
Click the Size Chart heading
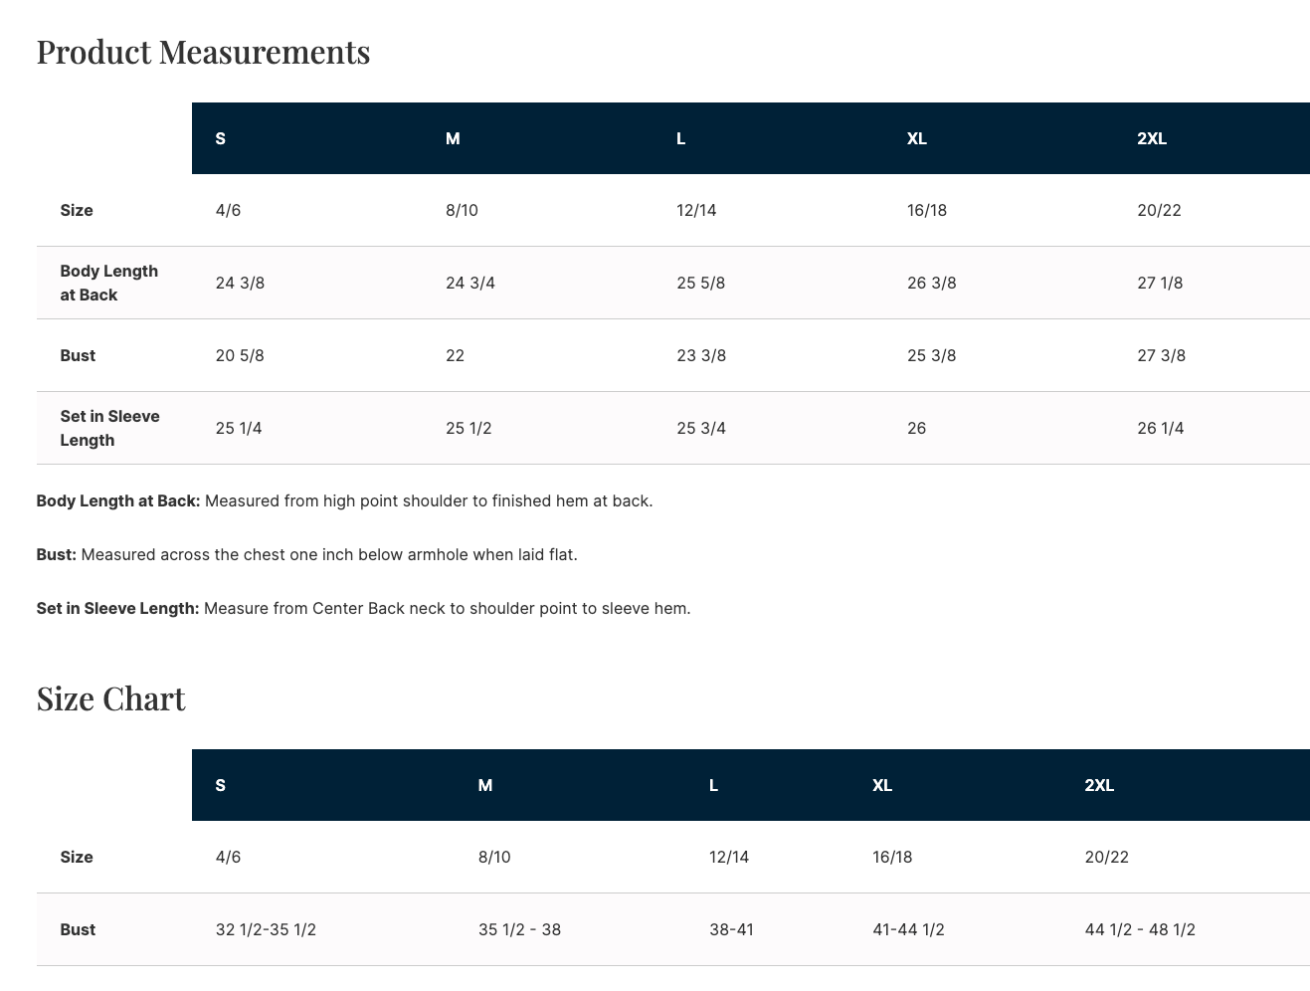point(110,698)
